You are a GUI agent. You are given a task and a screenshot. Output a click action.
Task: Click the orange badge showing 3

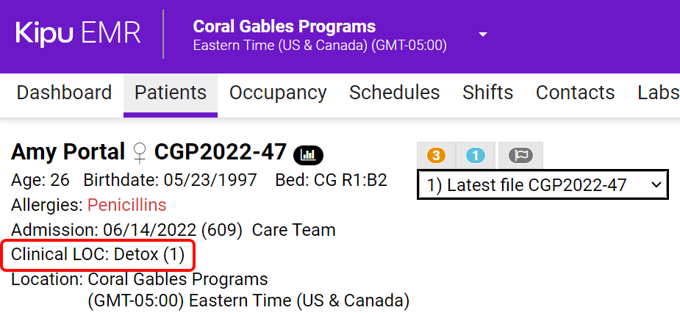(436, 156)
